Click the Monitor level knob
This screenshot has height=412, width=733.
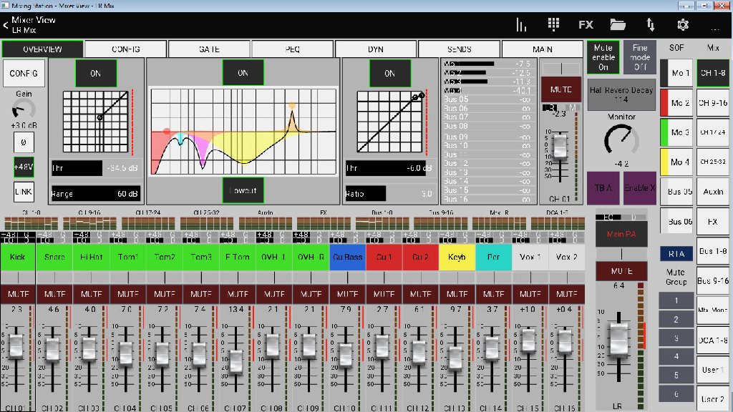(621, 139)
